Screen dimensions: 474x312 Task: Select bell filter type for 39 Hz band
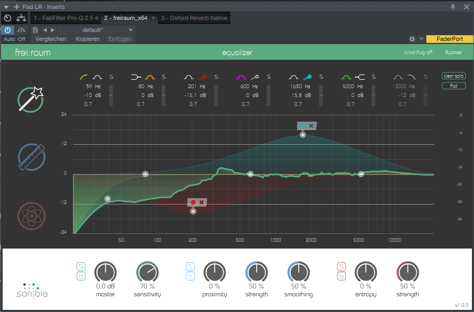tap(97, 77)
